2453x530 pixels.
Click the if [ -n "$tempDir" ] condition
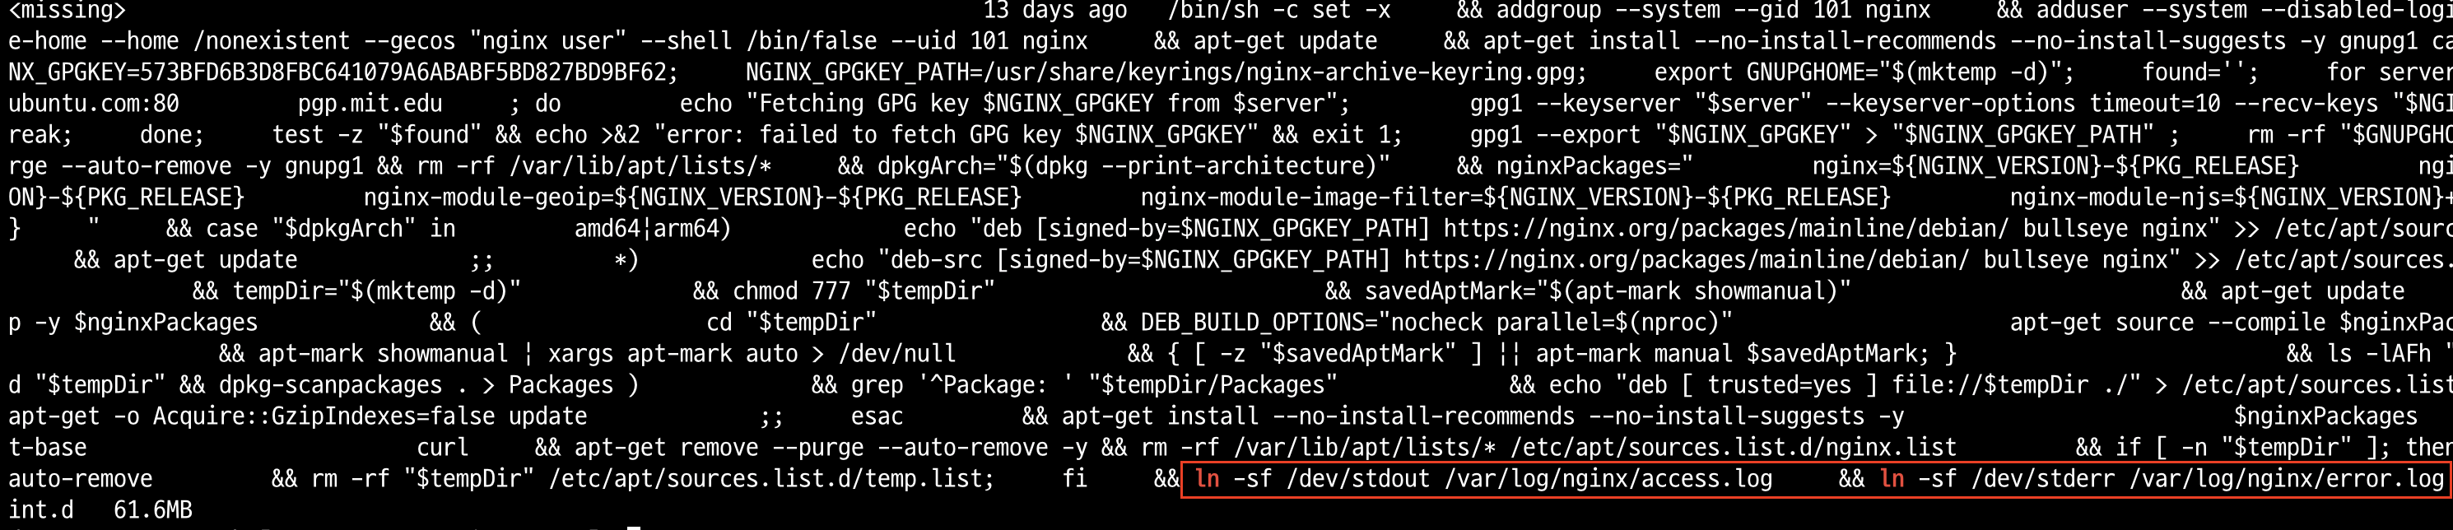(2246, 447)
